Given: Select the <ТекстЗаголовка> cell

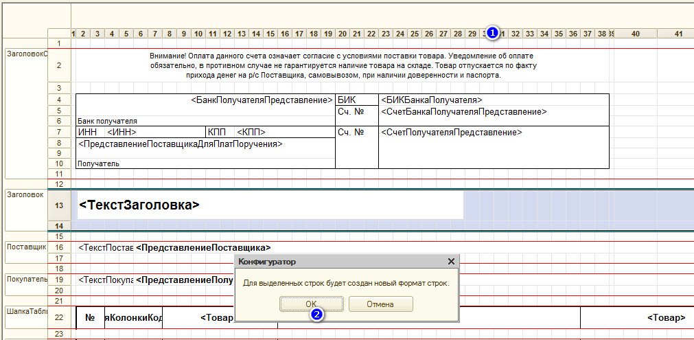Looking at the screenshot, I should click(x=139, y=205).
